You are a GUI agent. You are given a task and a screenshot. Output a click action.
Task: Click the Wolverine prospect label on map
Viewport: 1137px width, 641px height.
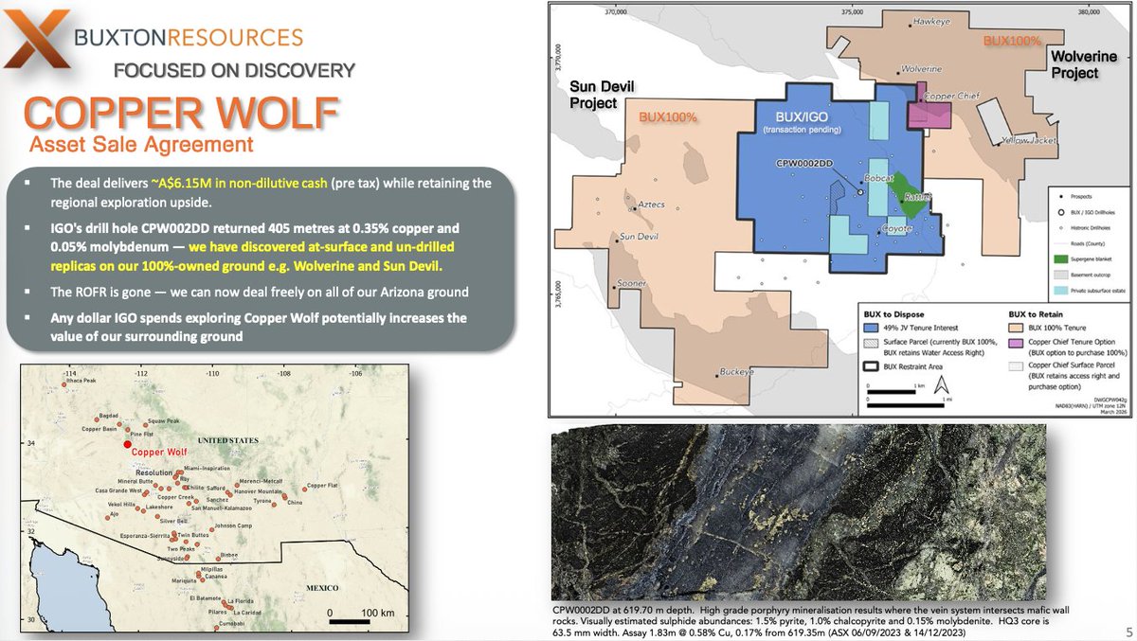click(920, 70)
